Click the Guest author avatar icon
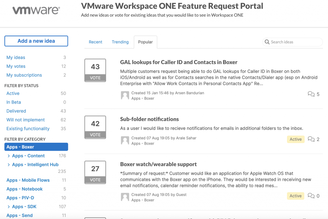The height and width of the screenshot is (219, 328). [125, 197]
